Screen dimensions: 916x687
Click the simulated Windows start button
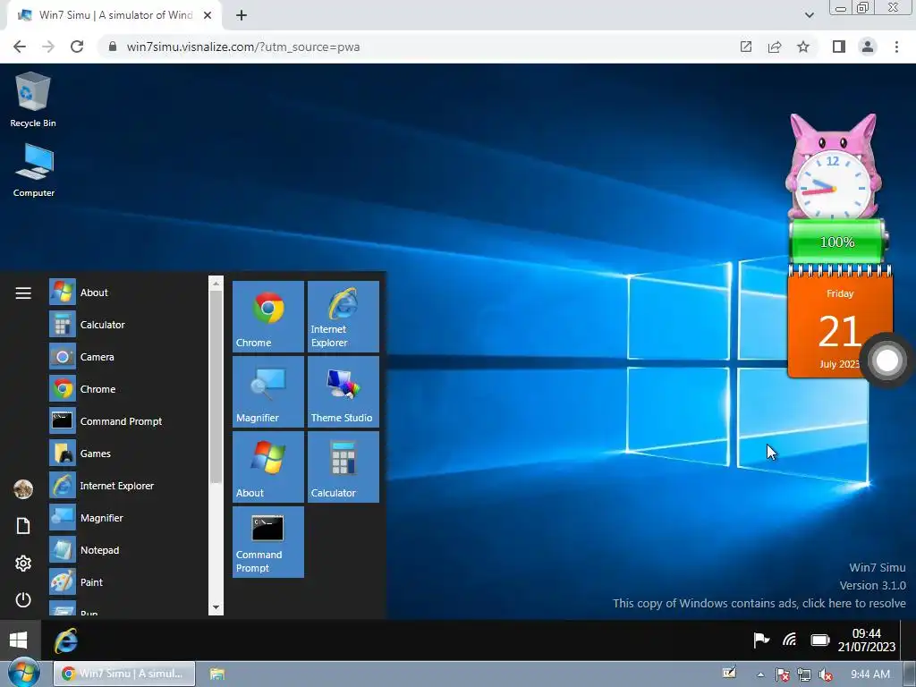click(19, 640)
